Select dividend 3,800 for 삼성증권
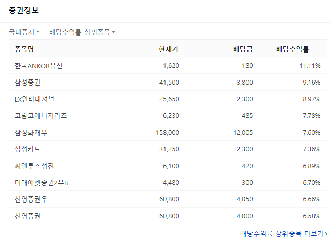Viewport: 330px width, 242px height. click(x=245, y=83)
